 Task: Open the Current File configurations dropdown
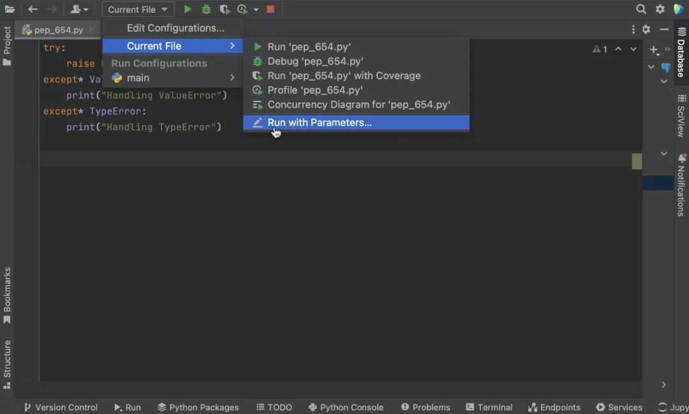point(138,9)
